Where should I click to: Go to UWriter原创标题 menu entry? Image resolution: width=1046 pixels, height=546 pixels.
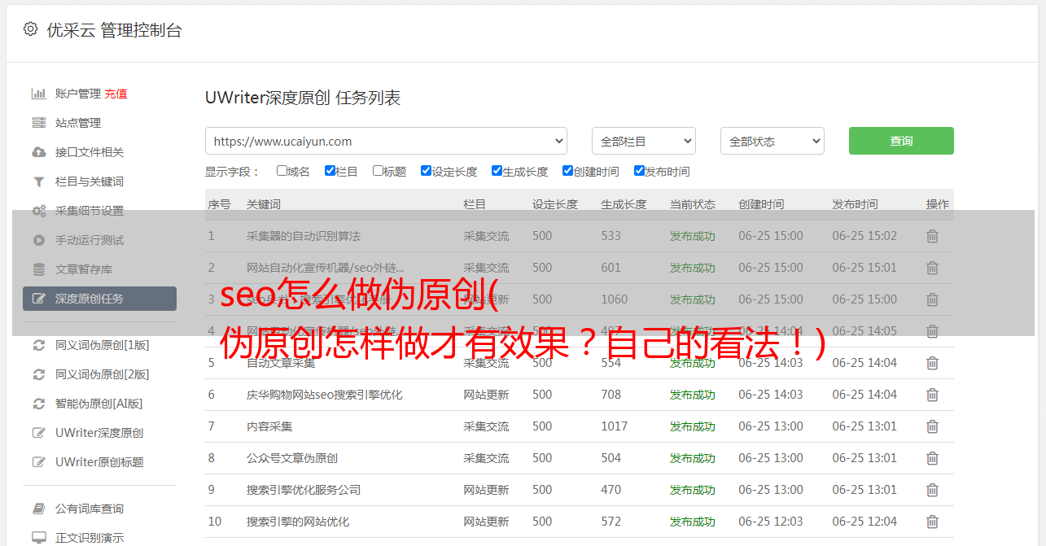[99, 462]
